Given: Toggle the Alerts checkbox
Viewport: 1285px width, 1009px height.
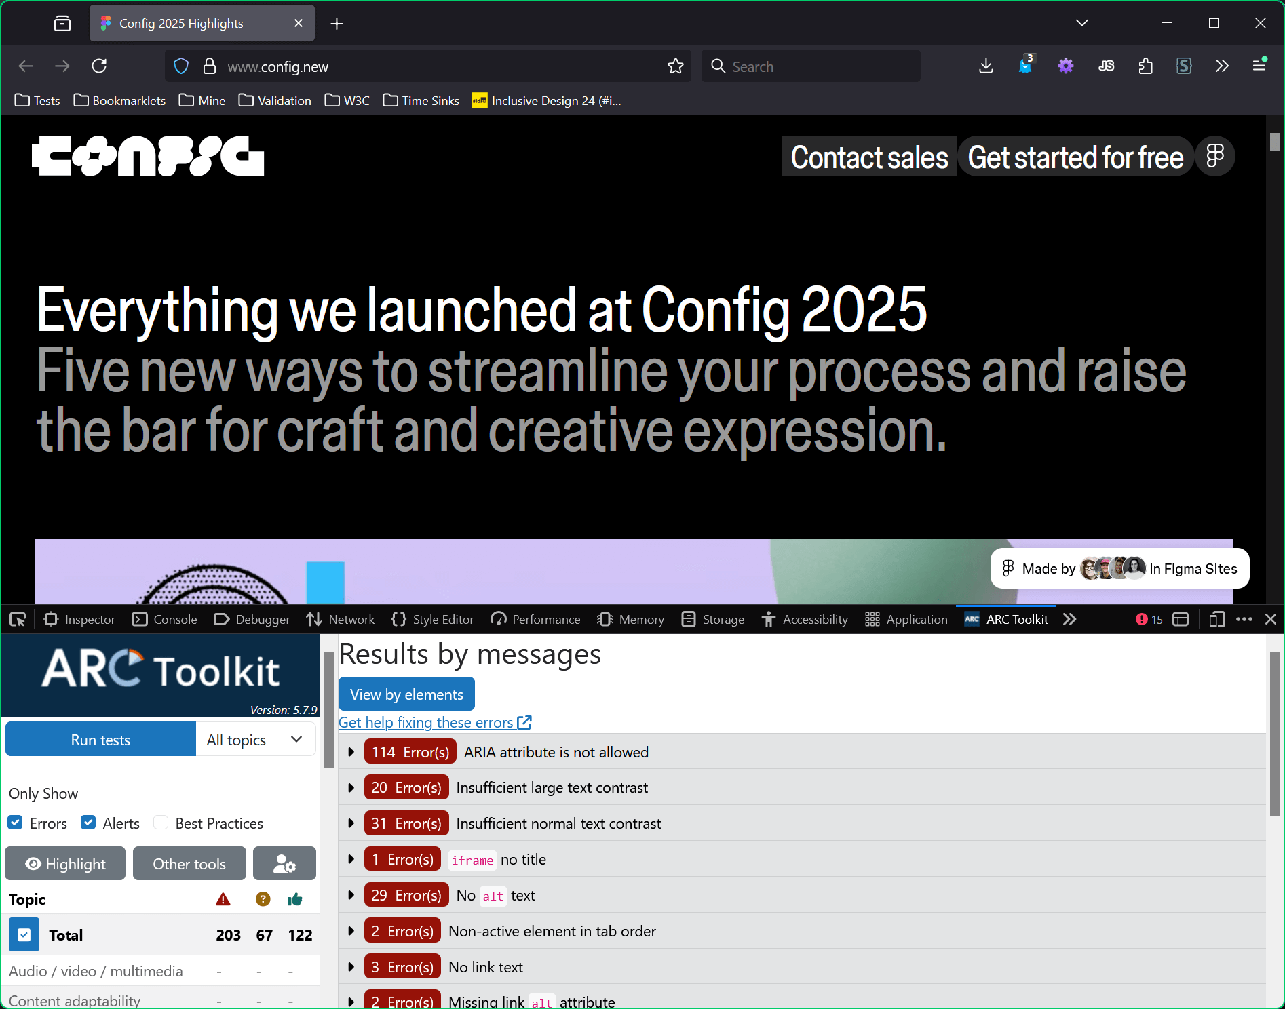Looking at the screenshot, I should tap(88, 823).
